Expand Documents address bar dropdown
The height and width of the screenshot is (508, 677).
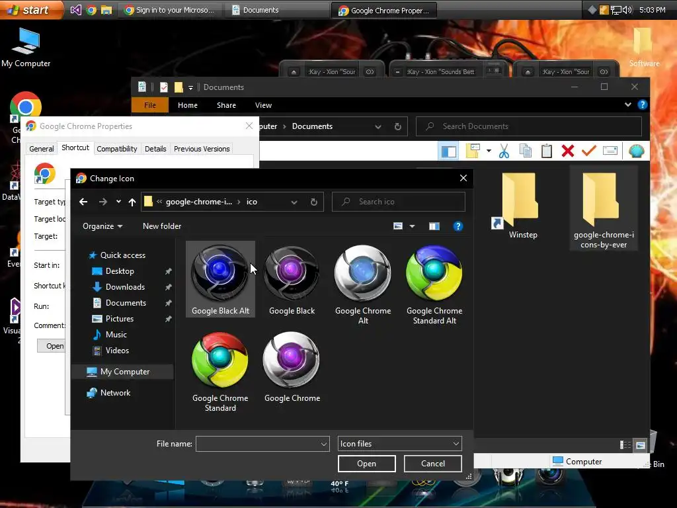pyautogui.click(x=378, y=126)
